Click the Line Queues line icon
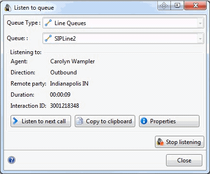The height and width of the screenshot is (174, 210). point(48,23)
